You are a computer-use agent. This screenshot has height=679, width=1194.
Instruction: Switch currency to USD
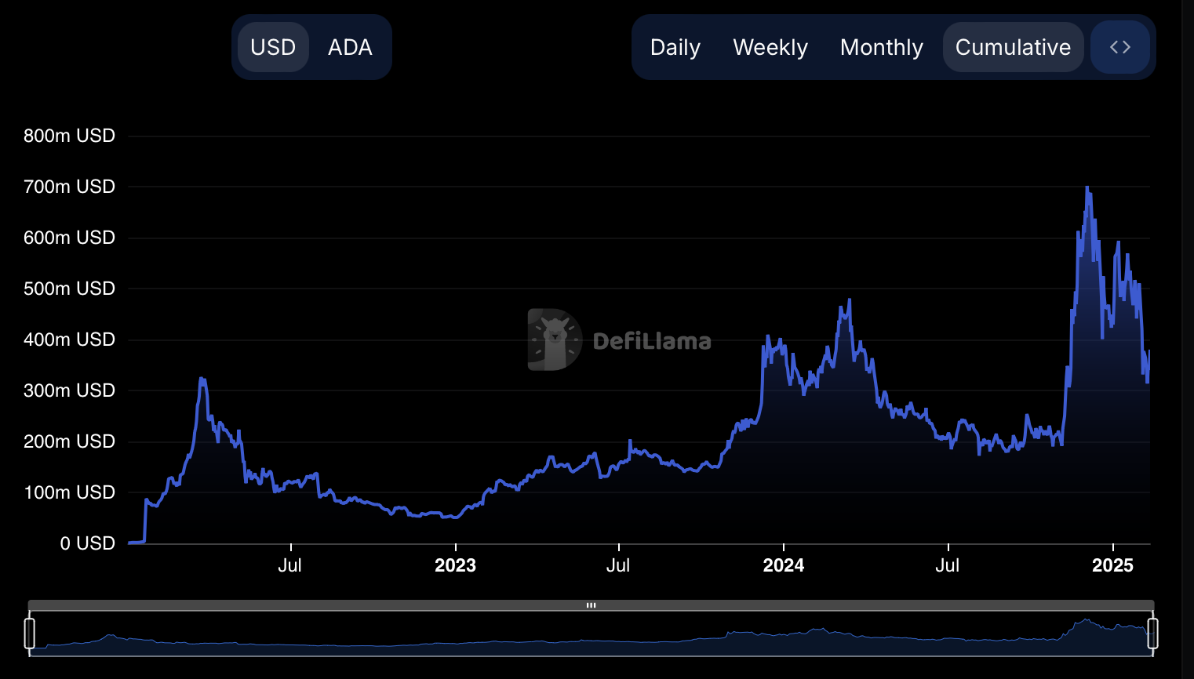click(273, 47)
